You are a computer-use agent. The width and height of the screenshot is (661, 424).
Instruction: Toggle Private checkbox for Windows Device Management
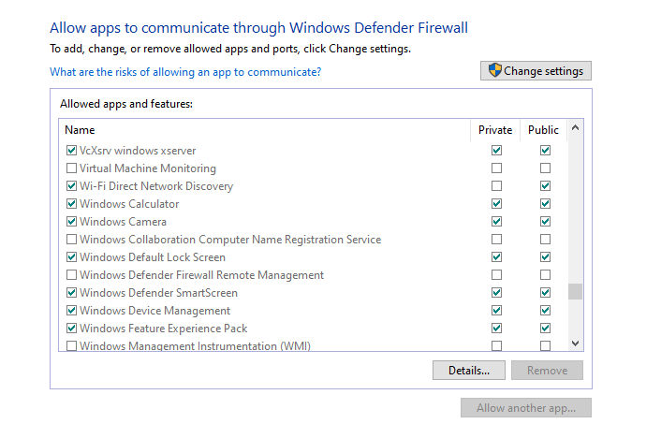click(496, 311)
